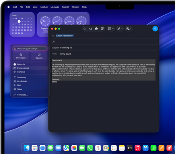Open the Apple menu
The image size is (175, 154).
pyautogui.click(x=8, y=7)
